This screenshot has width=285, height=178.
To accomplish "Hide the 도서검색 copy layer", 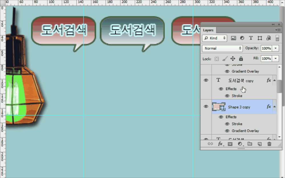I will [206, 80].
